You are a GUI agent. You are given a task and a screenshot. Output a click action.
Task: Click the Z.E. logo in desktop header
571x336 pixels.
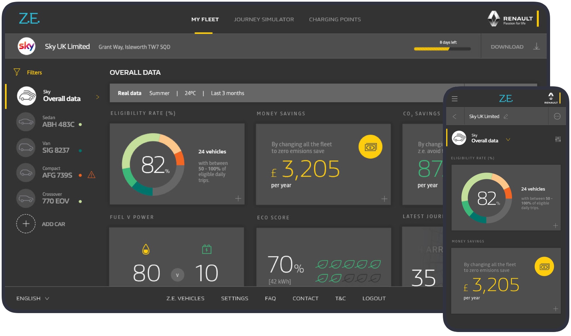click(29, 19)
